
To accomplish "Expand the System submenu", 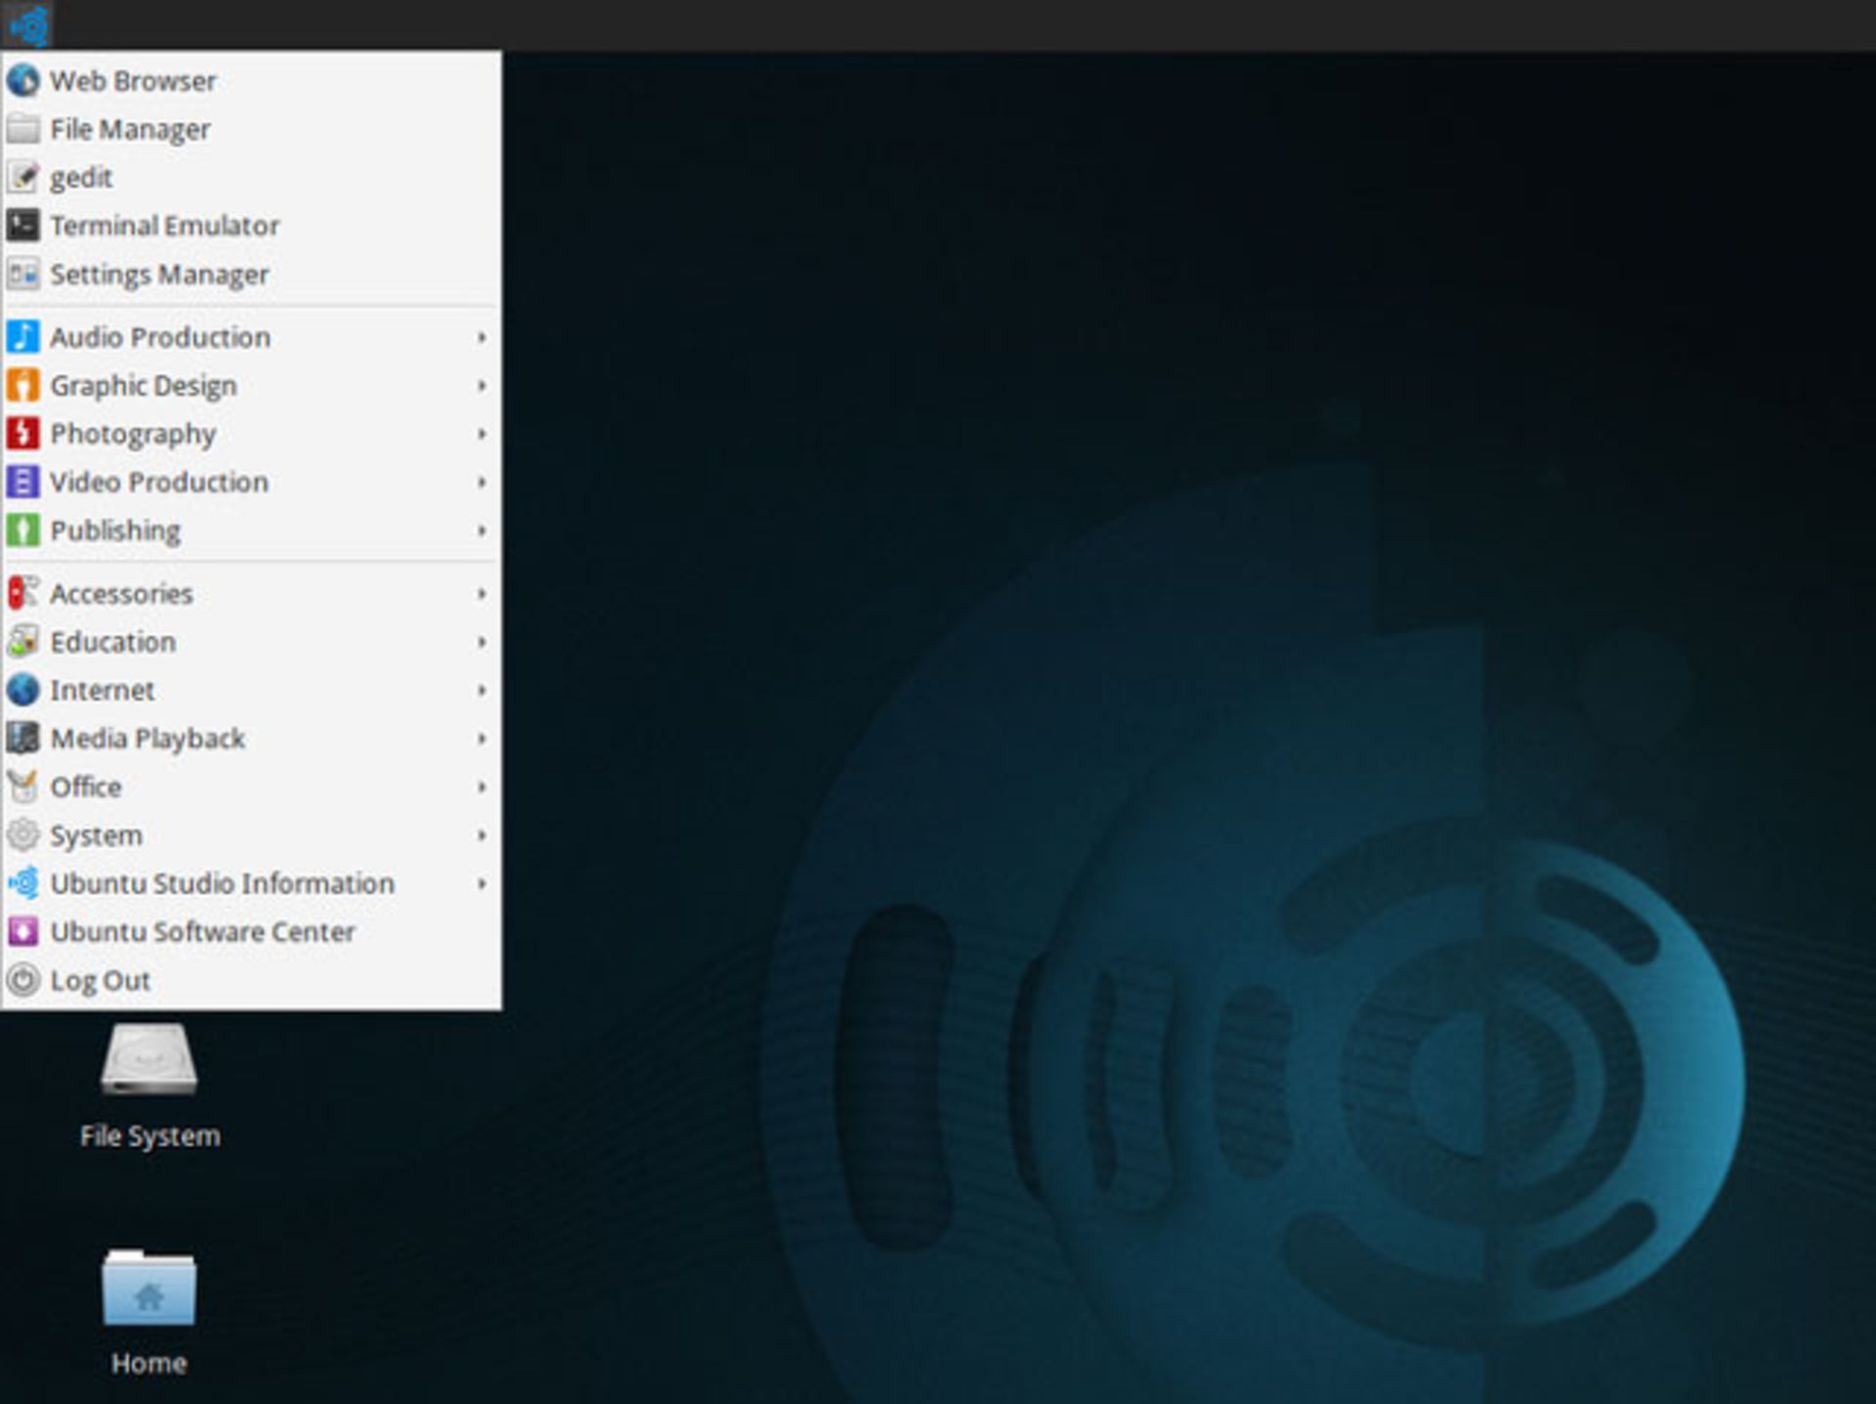I will click(x=249, y=834).
